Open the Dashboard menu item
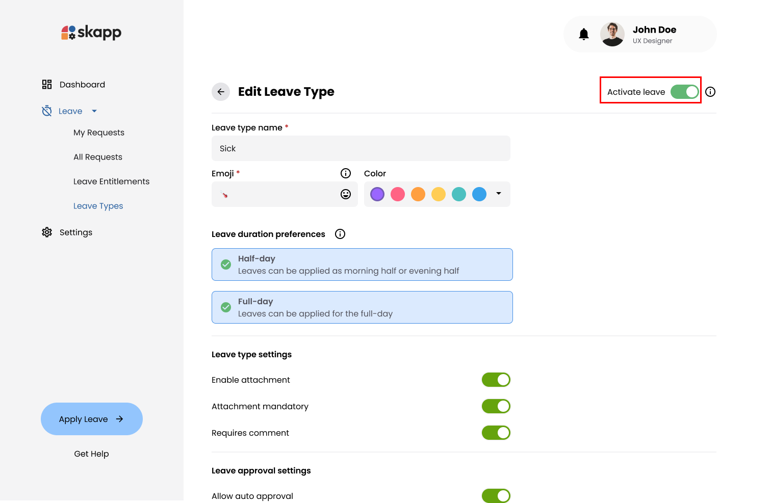 coord(82,85)
